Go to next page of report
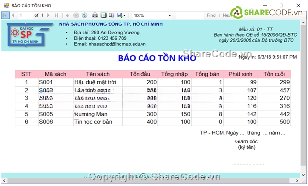The width and height of the screenshot is (308, 186). [x=48, y=15]
